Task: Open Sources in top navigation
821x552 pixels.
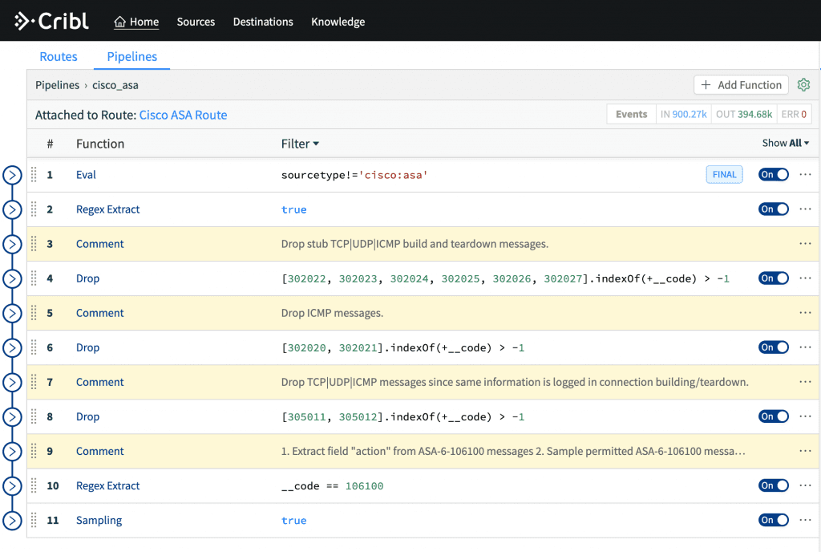Action: pos(196,22)
